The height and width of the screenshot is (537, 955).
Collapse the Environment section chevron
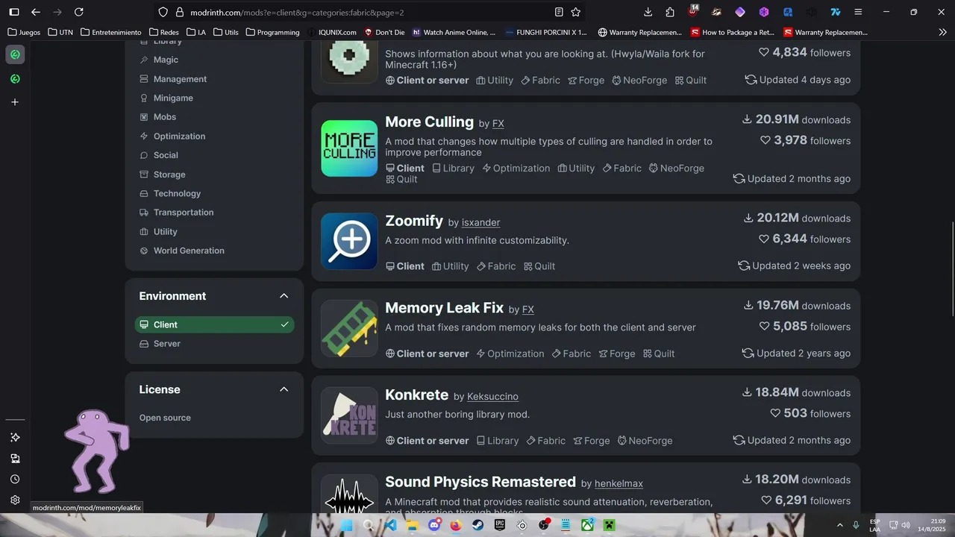coord(284,296)
